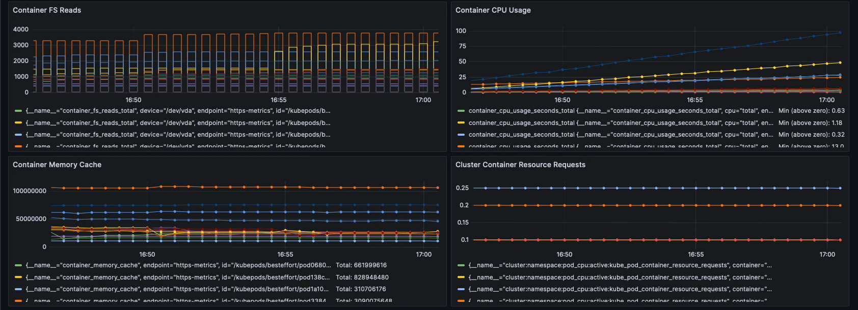Click the 100000000 y-axis label in Container Memory Cache
This screenshot has width=858, height=310.
[30, 191]
